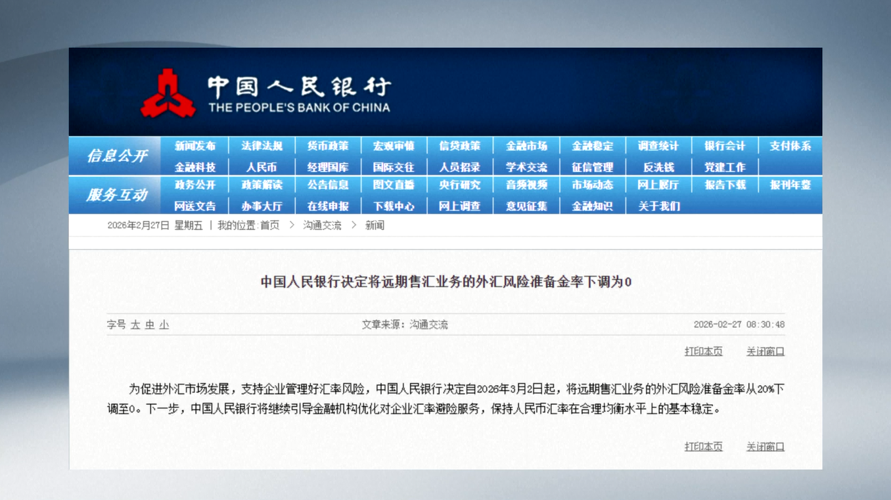Open the 人民币 navigation item
Viewport: 891px width, 500px height.
(262, 167)
